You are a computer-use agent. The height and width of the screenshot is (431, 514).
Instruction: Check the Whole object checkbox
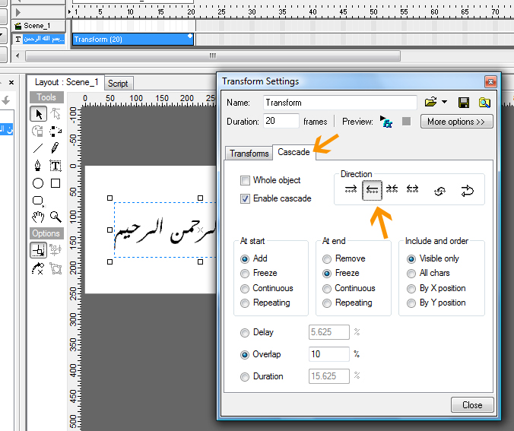tap(245, 181)
